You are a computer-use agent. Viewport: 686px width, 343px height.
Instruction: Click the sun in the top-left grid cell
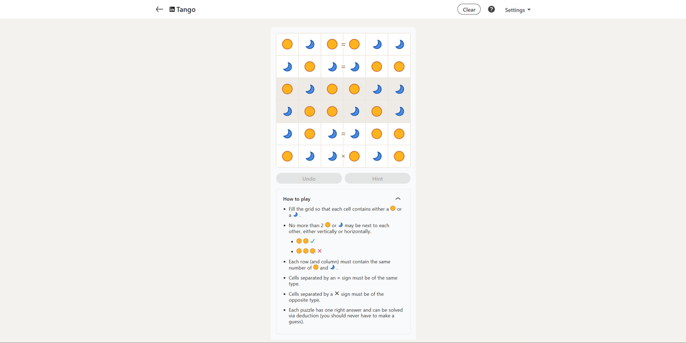click(x=287, y=44)
